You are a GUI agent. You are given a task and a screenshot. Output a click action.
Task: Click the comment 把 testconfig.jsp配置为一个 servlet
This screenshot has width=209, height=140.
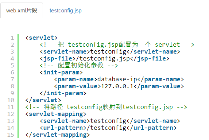[117, 44]
